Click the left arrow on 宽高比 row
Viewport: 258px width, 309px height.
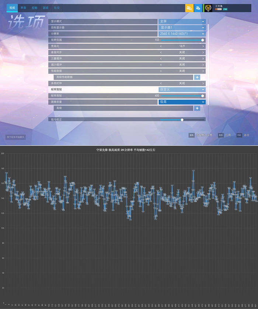pos(161,46)
